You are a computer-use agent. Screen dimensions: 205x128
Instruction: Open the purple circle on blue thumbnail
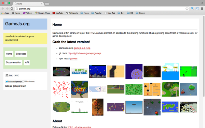tap(134, 71)
